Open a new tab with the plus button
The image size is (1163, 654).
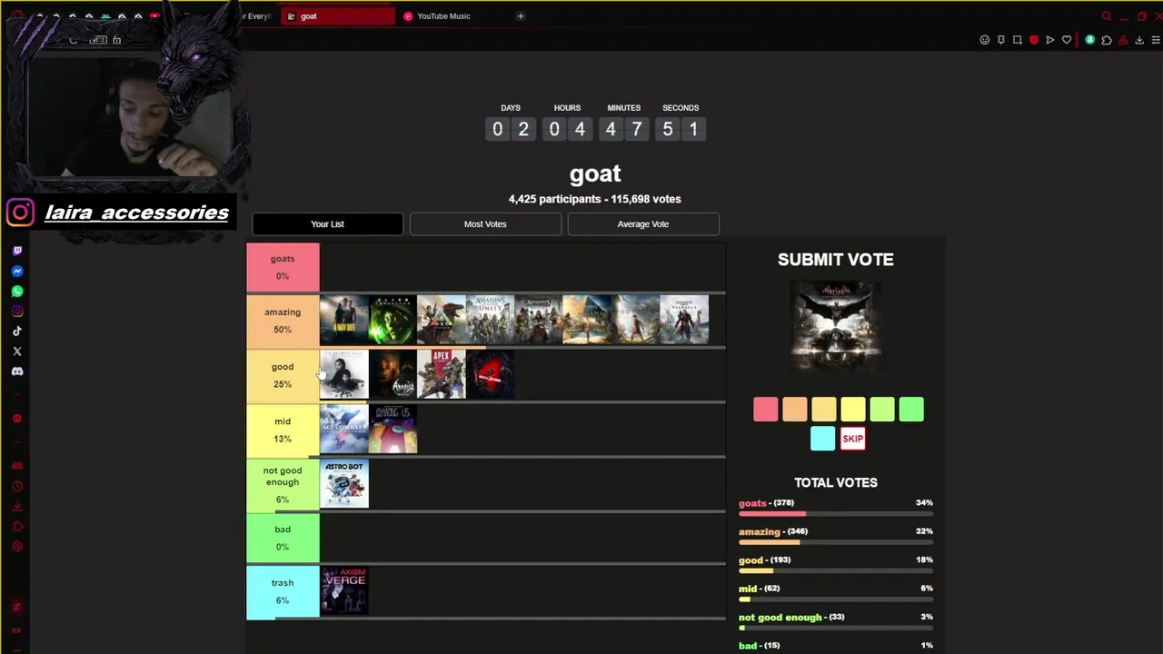point(521,15)
